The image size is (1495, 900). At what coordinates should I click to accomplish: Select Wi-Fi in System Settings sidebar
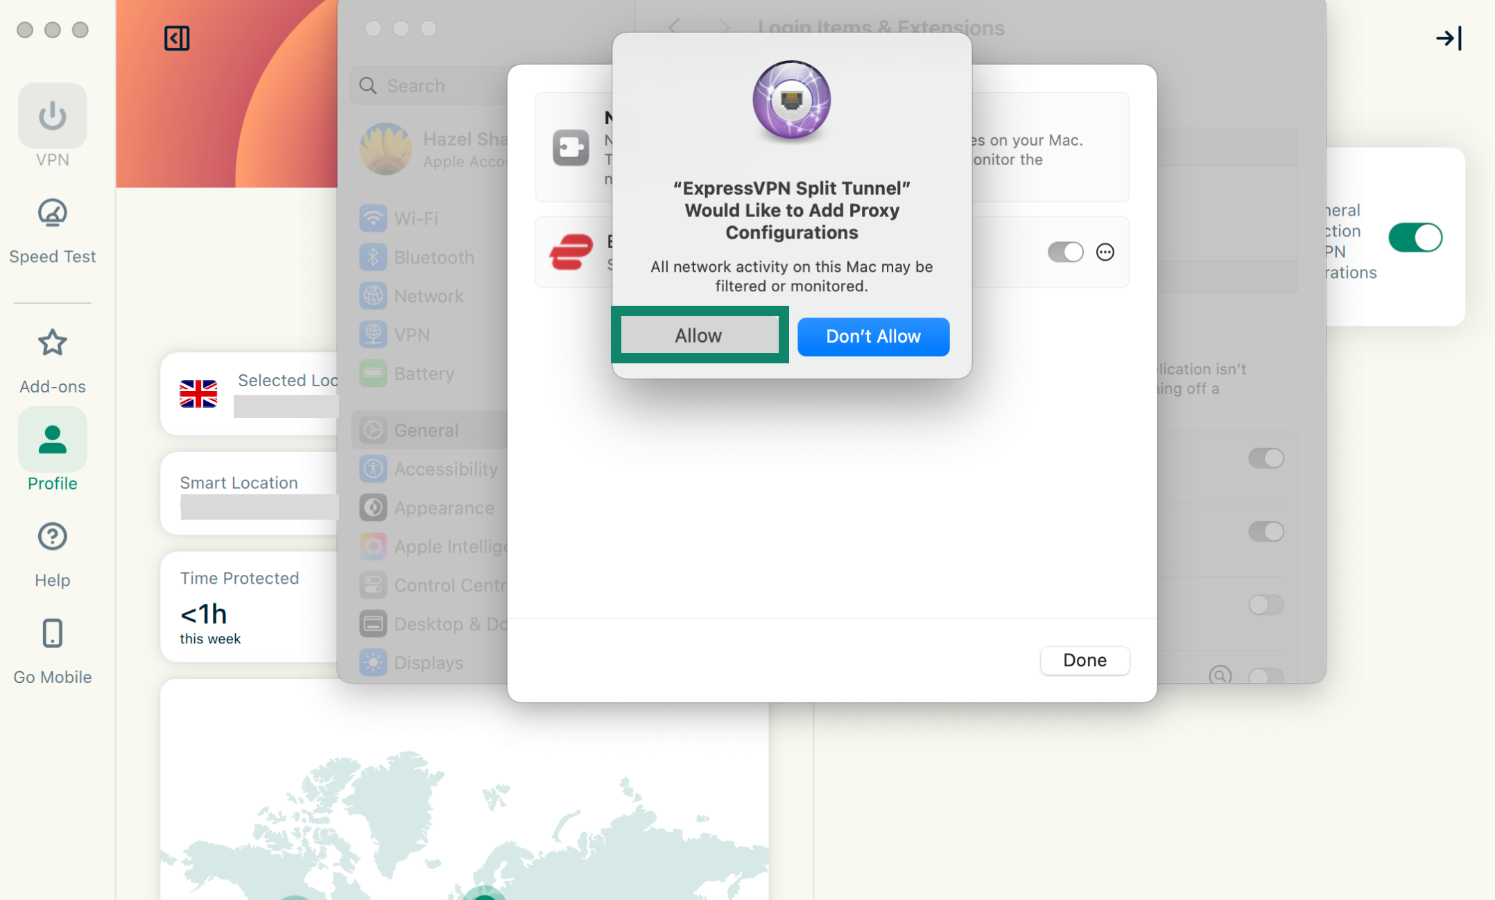click(415, 218)
